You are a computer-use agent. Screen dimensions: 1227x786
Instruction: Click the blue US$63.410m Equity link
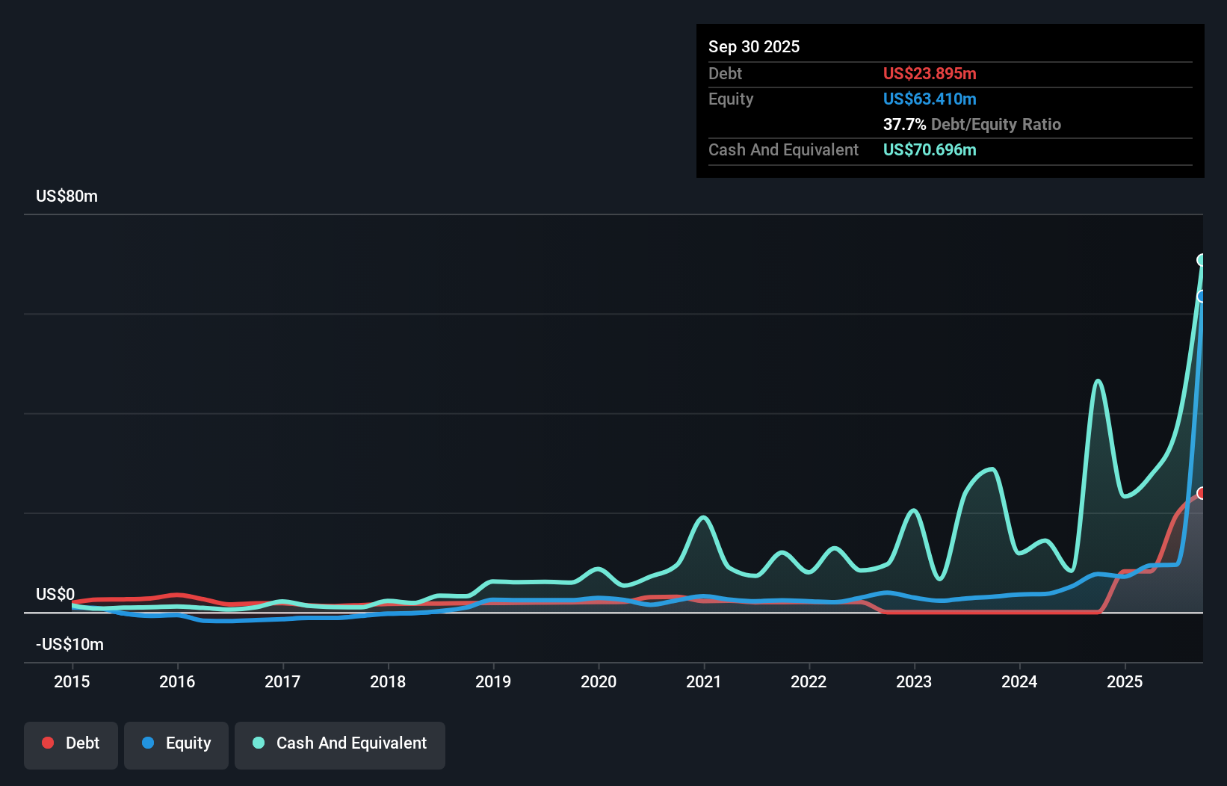tap(930, 99)
